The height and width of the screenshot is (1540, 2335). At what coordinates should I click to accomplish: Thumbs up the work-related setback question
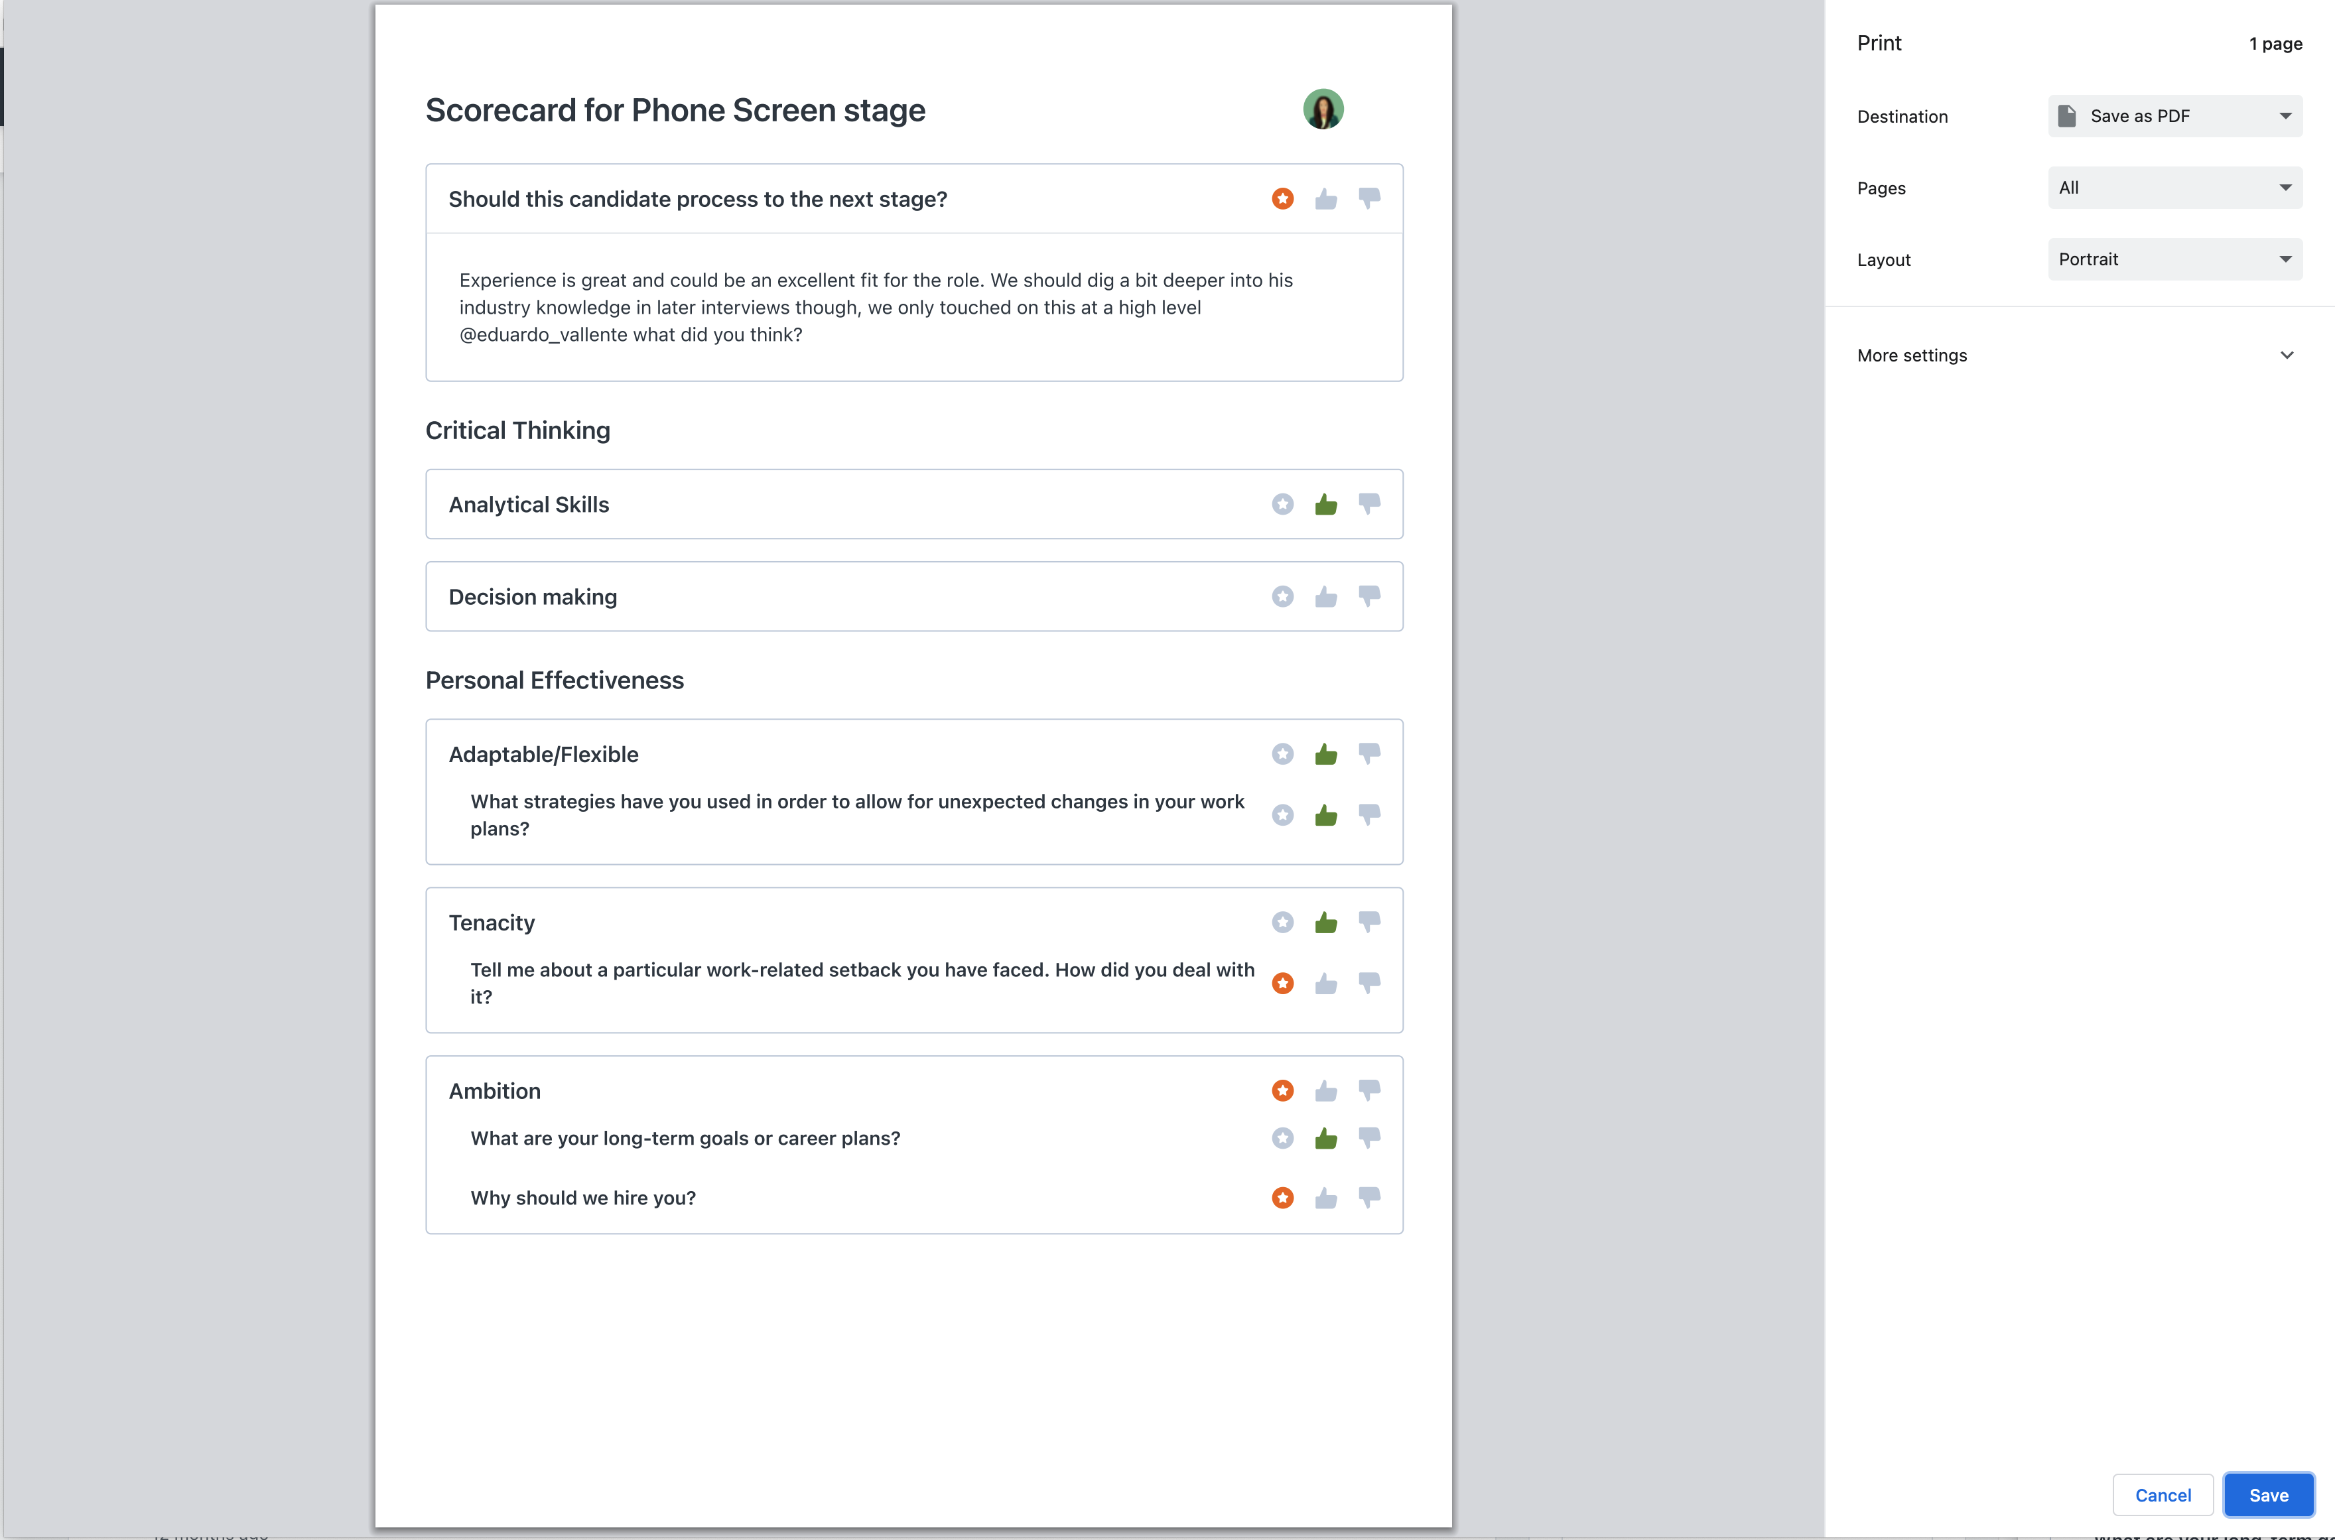(x=1325, y=983)
